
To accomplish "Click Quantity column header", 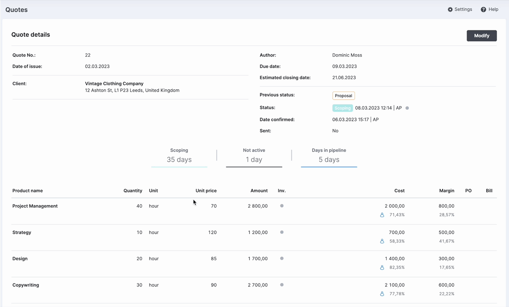I will coord(133,191).
